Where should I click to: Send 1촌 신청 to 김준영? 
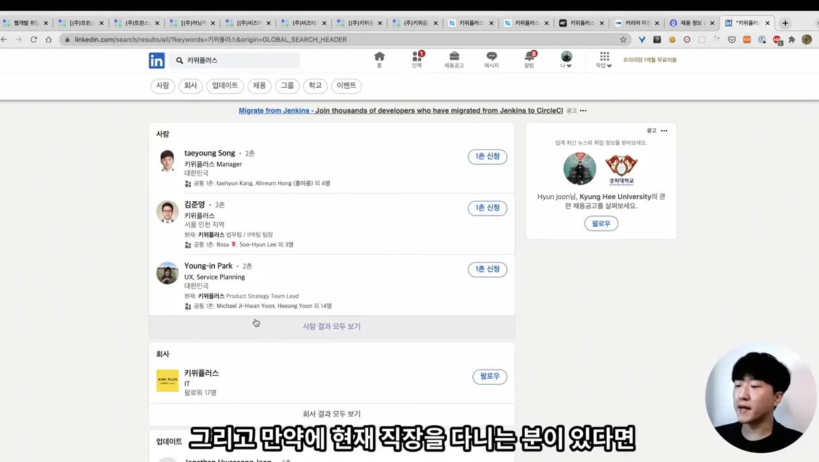[487, 208]
